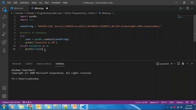196x110 pixels.
Task: Run the Python file with play button
Action: [x=180, y=8]
